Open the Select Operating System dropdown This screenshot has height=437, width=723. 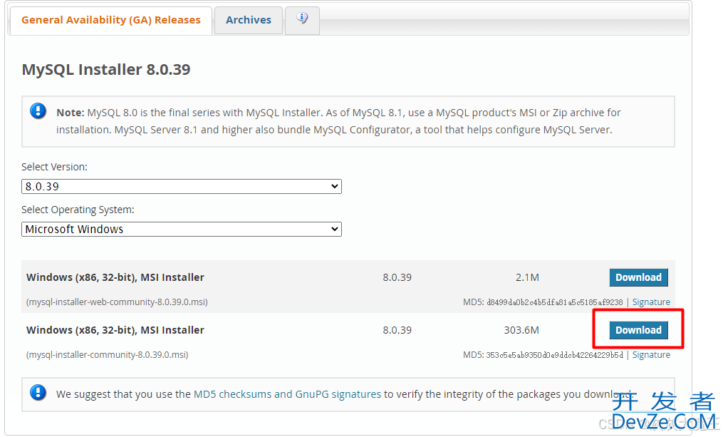pyautogui.click(x=181, y=230)
